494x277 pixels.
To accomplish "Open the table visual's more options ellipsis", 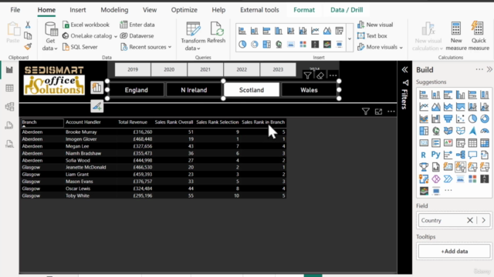I will tap(391, 112).
